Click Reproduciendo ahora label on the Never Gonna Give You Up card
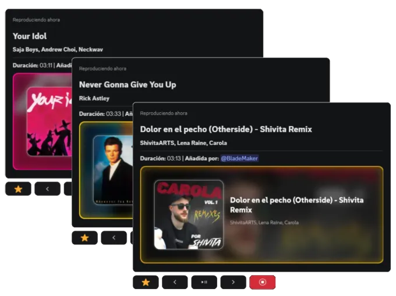 102,69
